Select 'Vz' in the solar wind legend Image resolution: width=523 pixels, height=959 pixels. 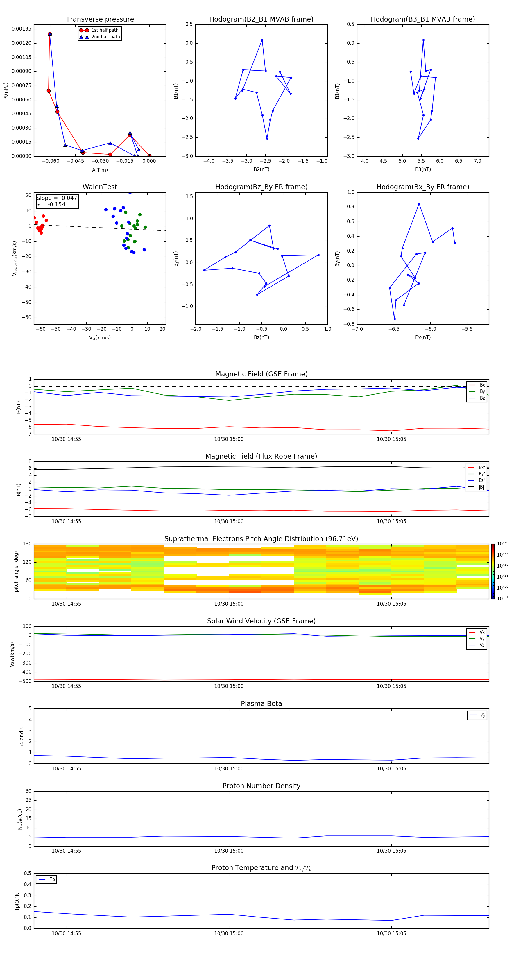point(477,645)
